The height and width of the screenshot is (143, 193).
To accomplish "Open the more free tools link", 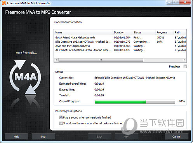I will tap(26, 53).
